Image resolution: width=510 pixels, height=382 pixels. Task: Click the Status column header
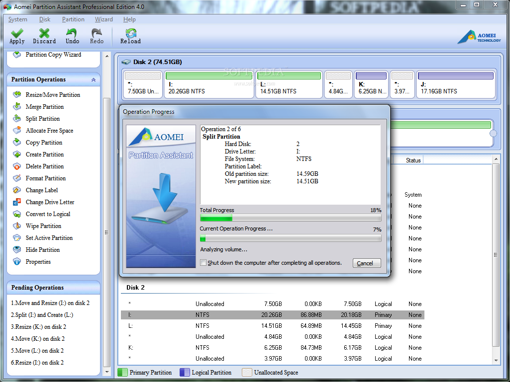(x=413, y=160)
